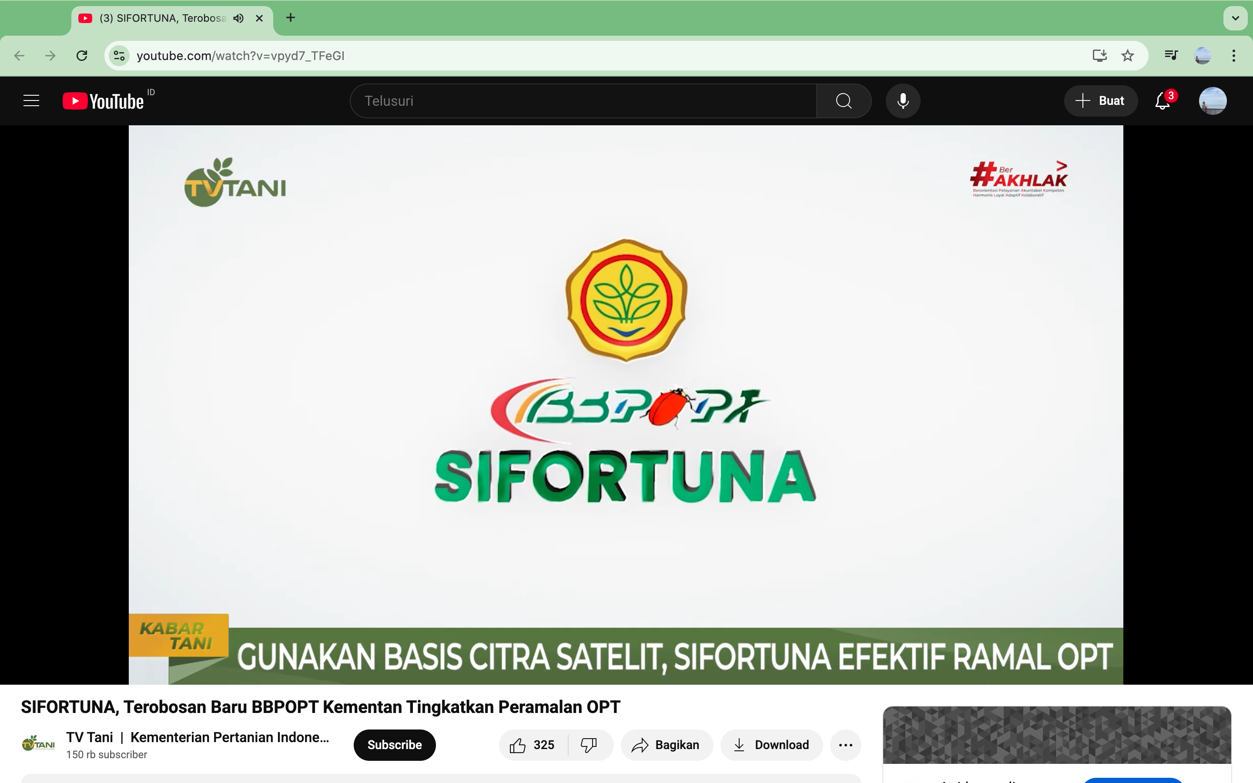Go forward in browser history
This screenshot has width=1253, height=783.
tap(50, 55)
